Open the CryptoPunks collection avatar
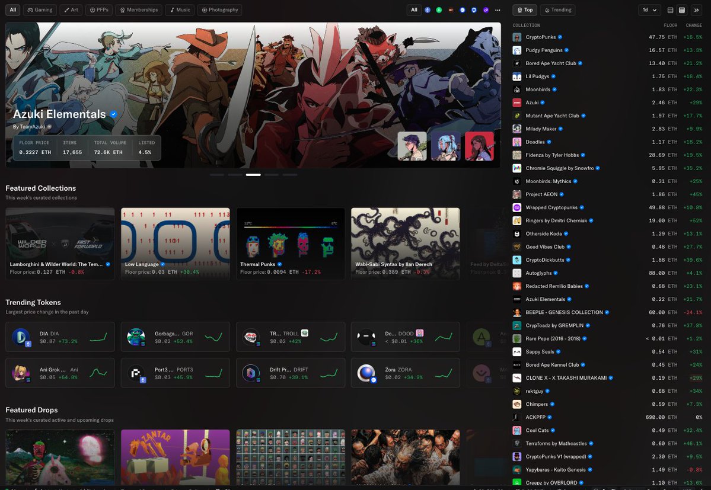Screen dimensions: 711x490 pos(517,37)
